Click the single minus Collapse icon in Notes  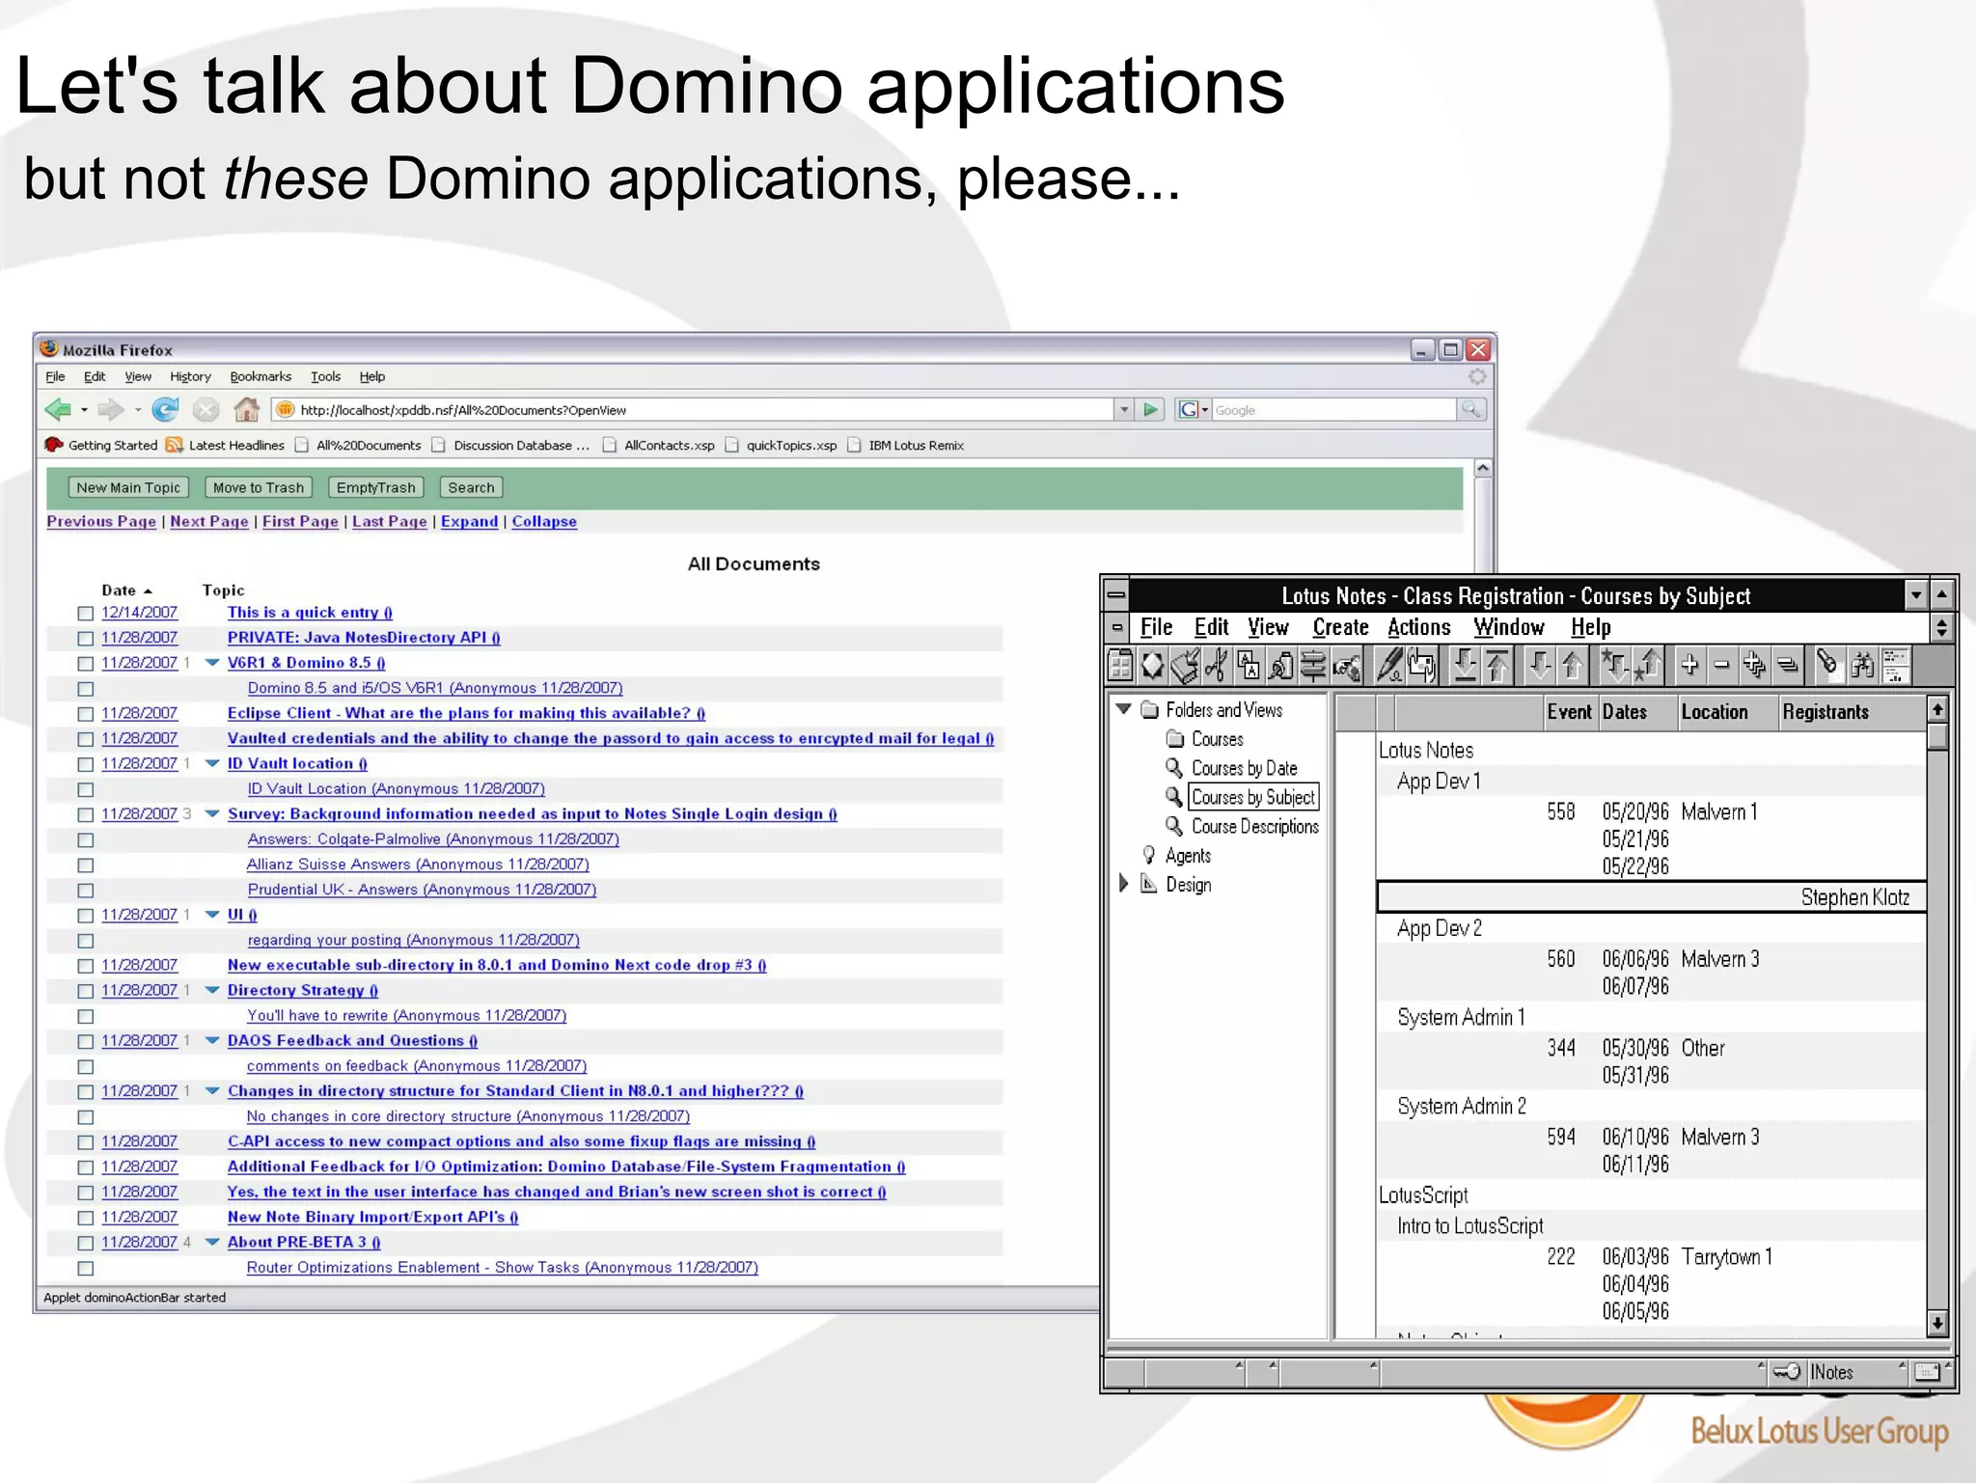coord(1721,666)
